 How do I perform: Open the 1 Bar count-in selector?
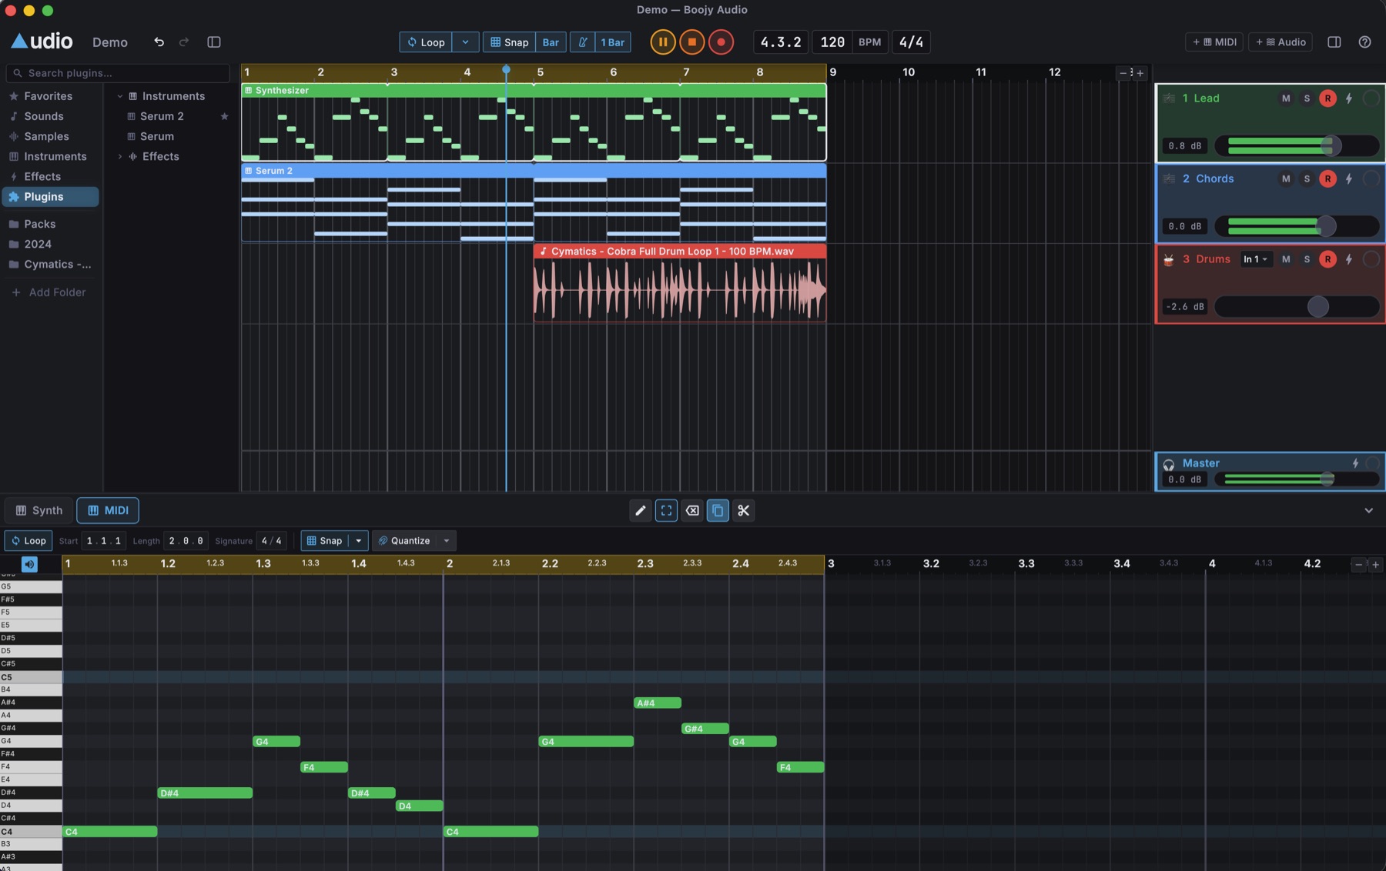(613, 42)
